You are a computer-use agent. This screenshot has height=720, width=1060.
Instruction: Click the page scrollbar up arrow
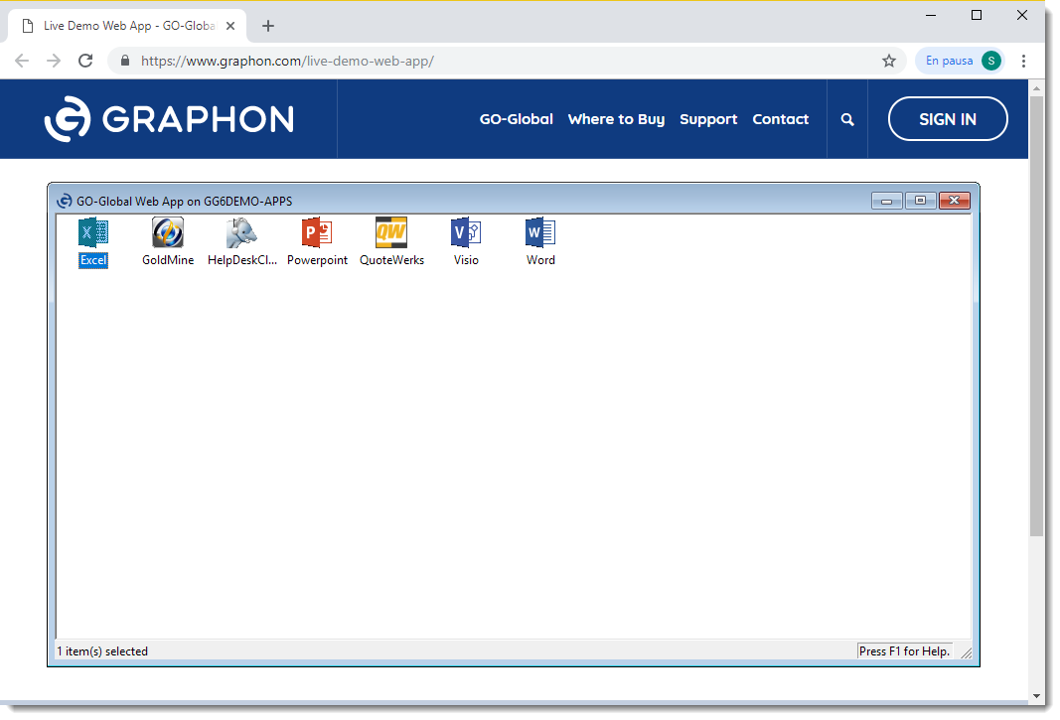tap(1037, 88)
